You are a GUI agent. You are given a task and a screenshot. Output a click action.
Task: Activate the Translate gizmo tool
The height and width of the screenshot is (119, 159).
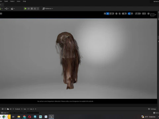108,14
